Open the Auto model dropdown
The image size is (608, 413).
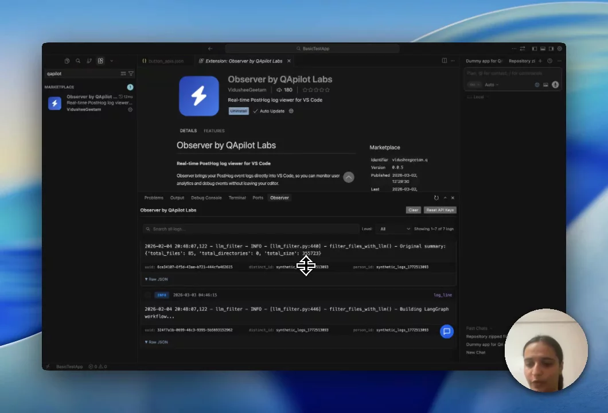click(492, 84)
